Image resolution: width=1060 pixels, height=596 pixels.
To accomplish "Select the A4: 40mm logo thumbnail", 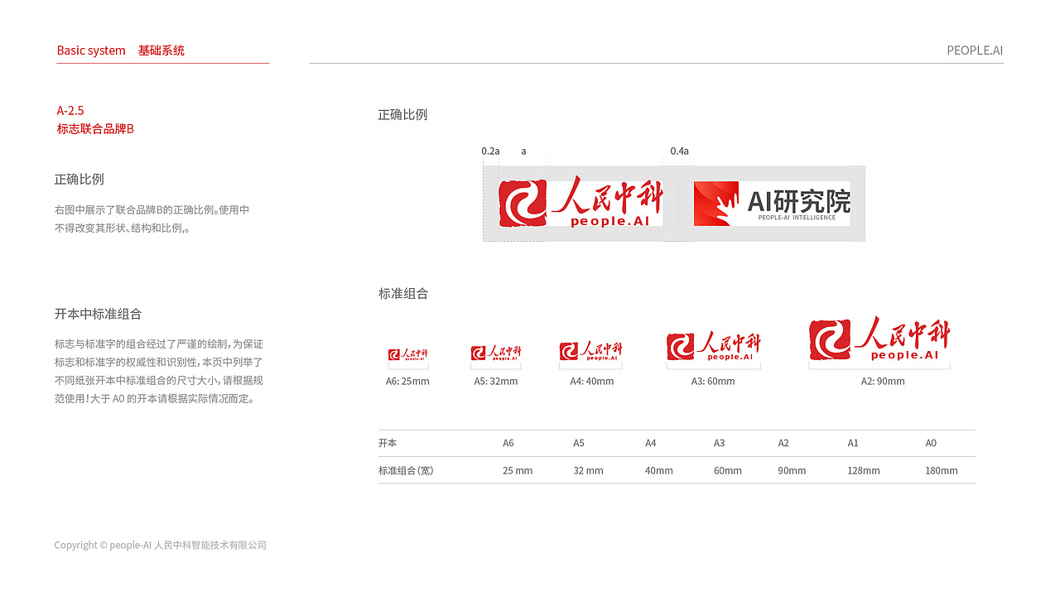I will (x=590, y=351).
